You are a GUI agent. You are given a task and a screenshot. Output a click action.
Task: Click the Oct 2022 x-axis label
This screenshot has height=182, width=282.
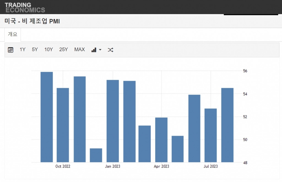[63, 166]
